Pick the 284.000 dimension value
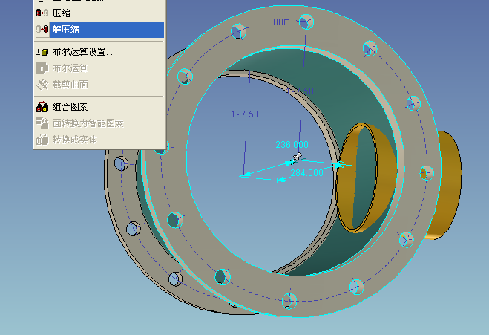Image resolution: width=489 pixels, height=335 pixels. click(306, 173)
